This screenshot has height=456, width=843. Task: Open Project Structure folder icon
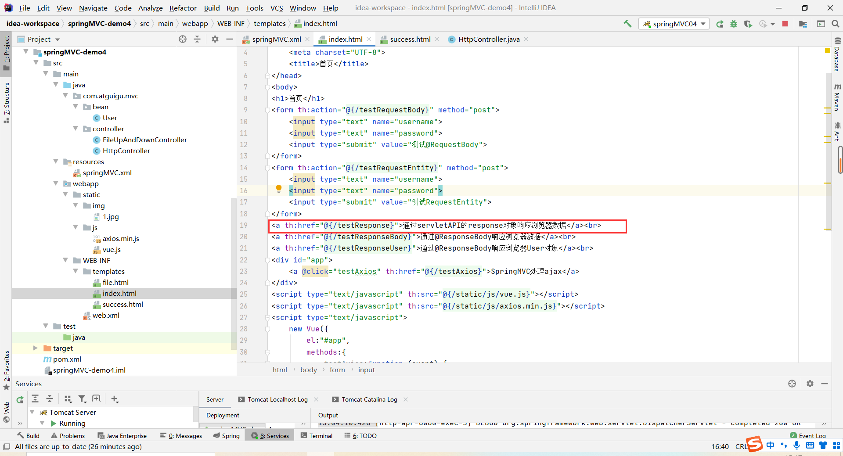point(803,24)
